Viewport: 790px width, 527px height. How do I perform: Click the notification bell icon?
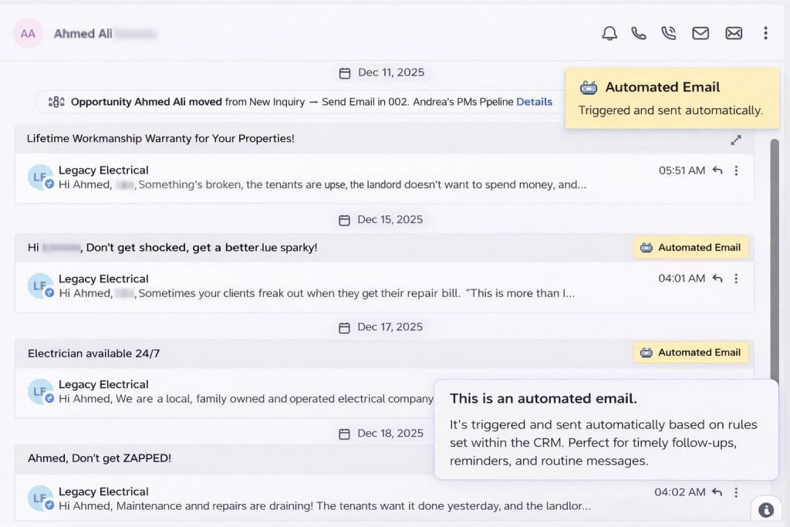click(609, 33)
